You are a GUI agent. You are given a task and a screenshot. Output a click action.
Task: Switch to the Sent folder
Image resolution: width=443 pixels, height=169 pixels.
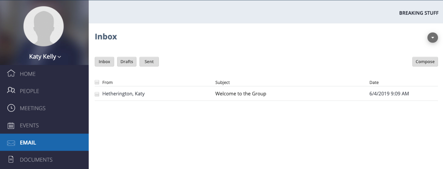[149, 62]
